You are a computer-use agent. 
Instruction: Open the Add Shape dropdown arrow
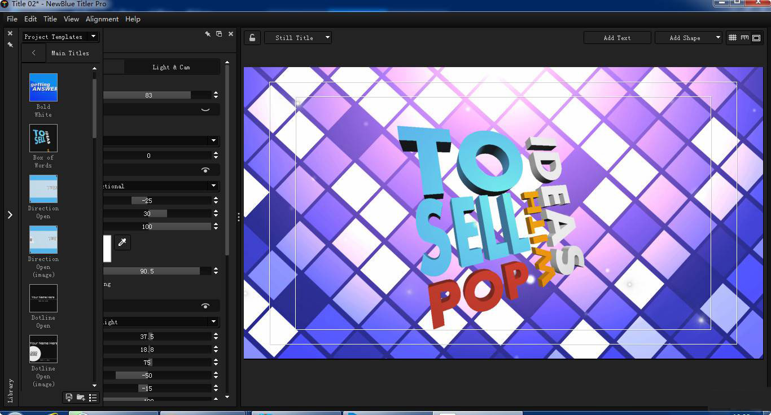coord(718,38)
